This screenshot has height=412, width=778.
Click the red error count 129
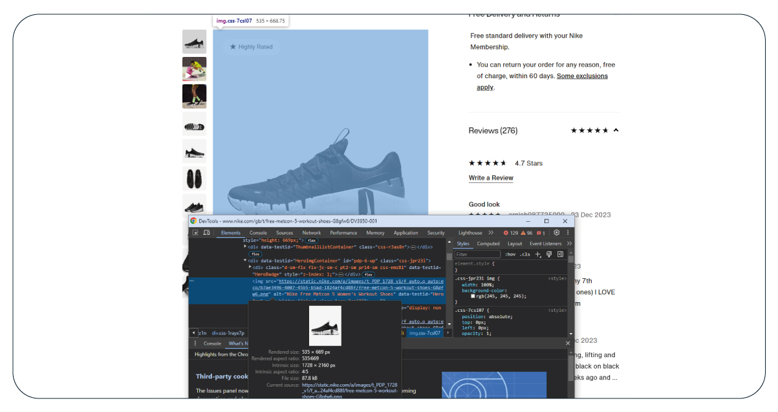tap(512, 233)
